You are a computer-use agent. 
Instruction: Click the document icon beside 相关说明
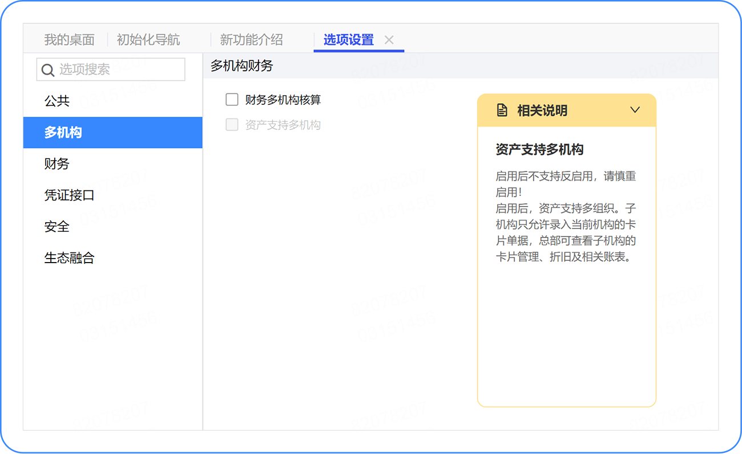[x=502, y=111]
